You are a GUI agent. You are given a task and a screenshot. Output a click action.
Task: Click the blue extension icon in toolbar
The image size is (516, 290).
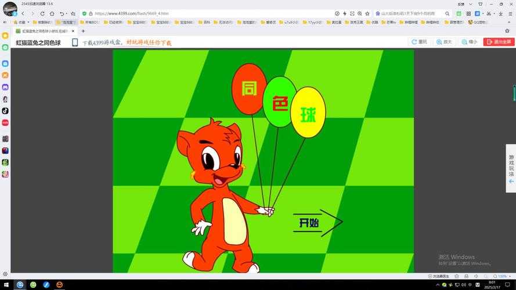click(478, 13)
